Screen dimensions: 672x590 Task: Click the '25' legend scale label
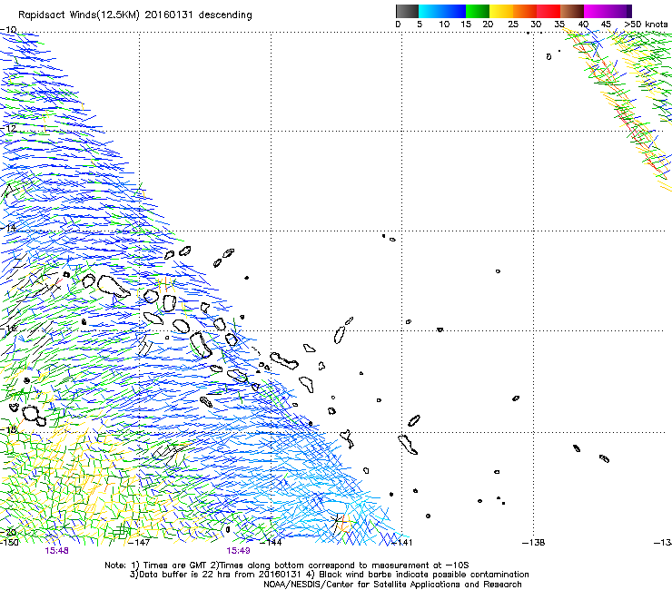click(513, 25)
